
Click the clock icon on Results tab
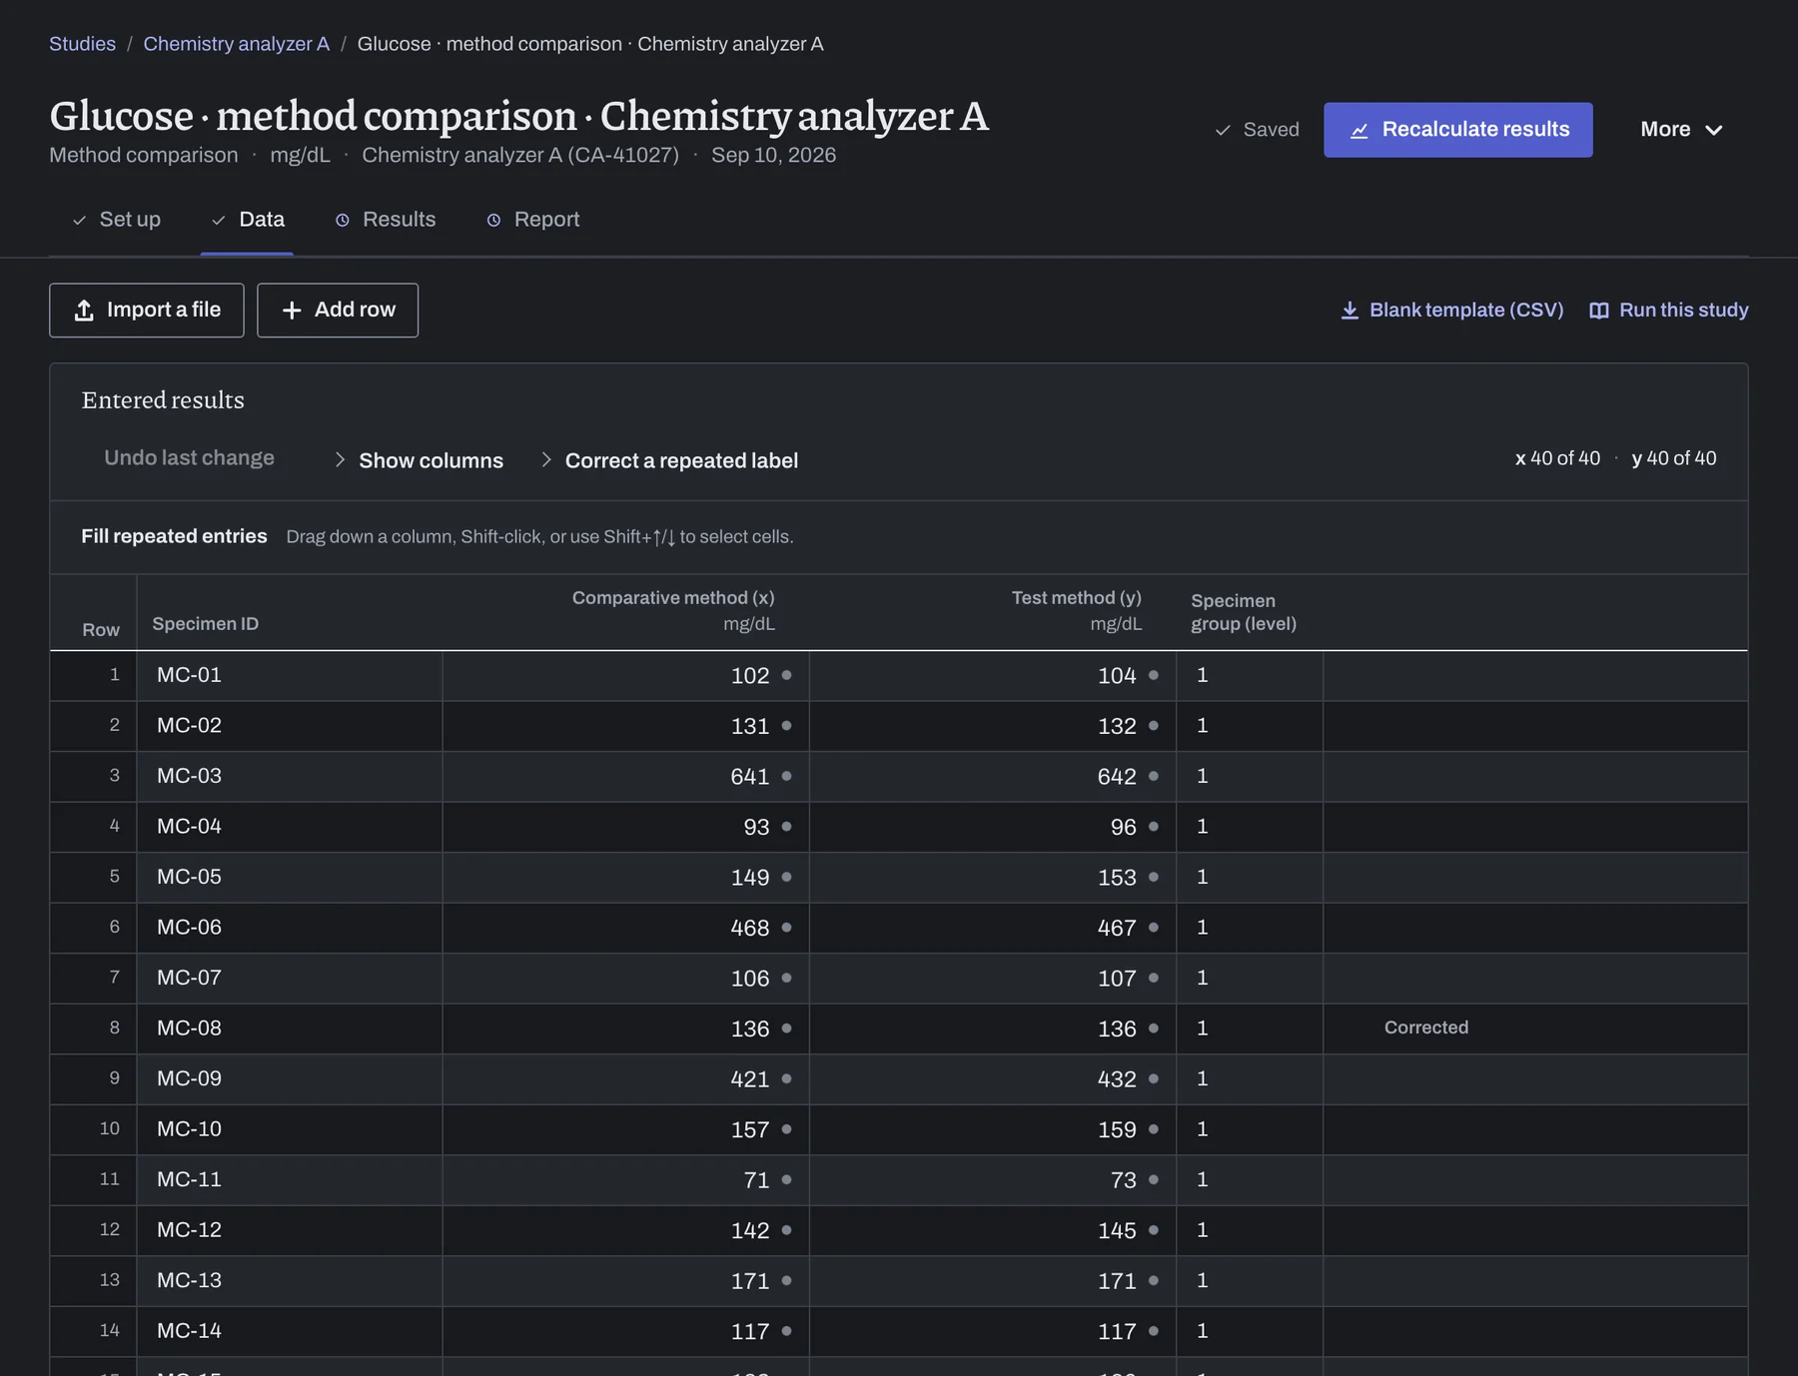[343, 220]
